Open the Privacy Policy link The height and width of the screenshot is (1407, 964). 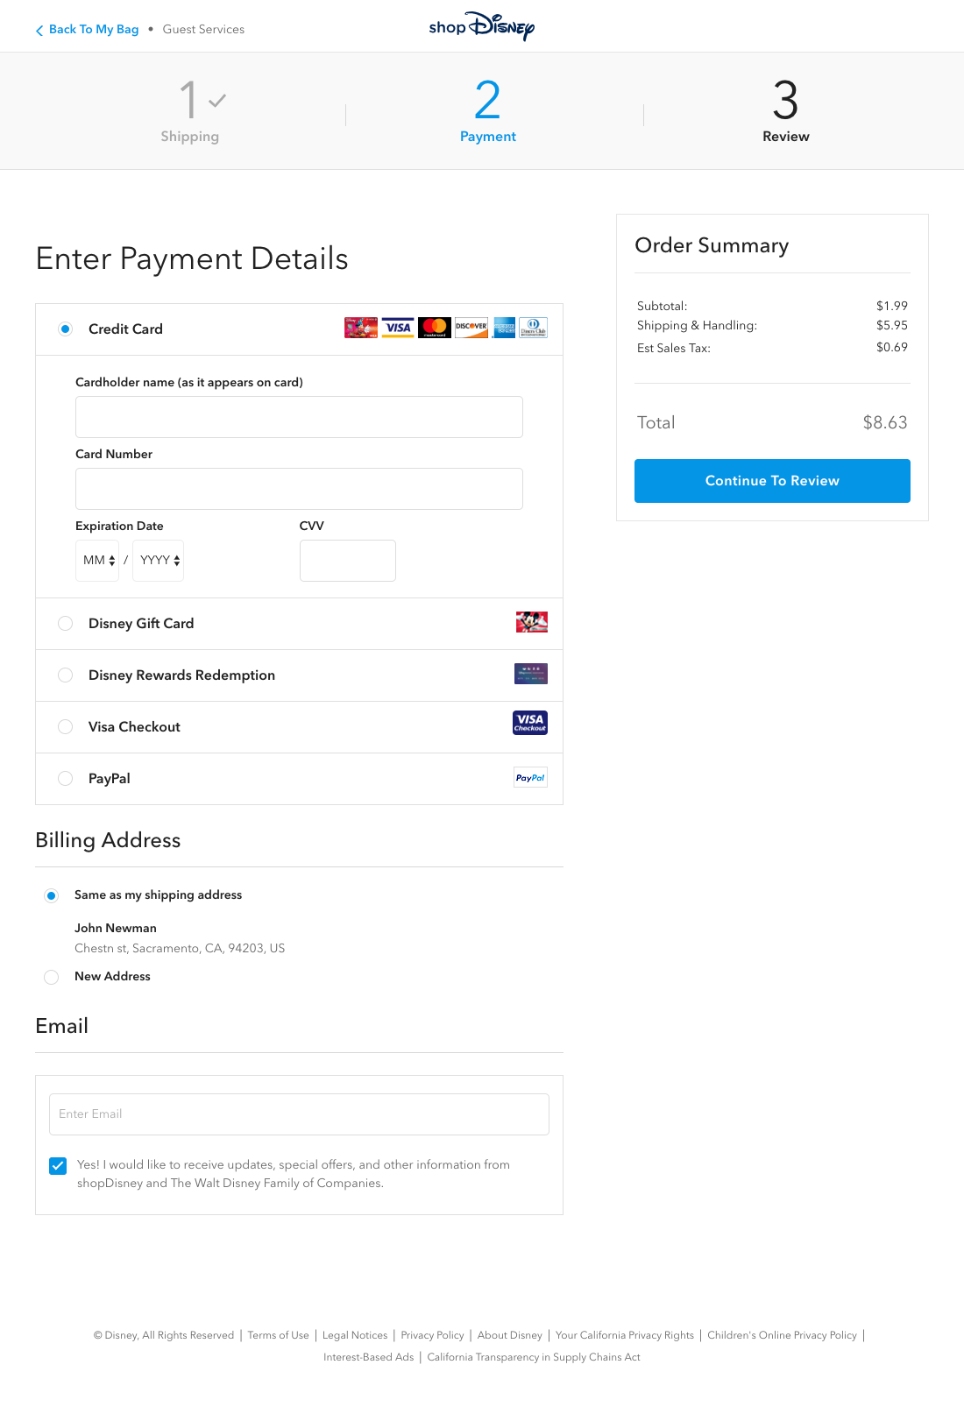coord(432,1335)
